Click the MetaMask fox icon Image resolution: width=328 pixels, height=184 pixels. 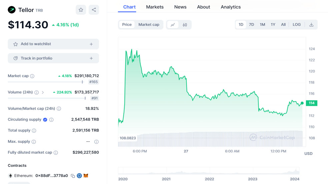[x=86, y=176]
